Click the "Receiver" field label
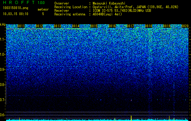The height and width of the screenshot is (121, 191). point(62,11)
